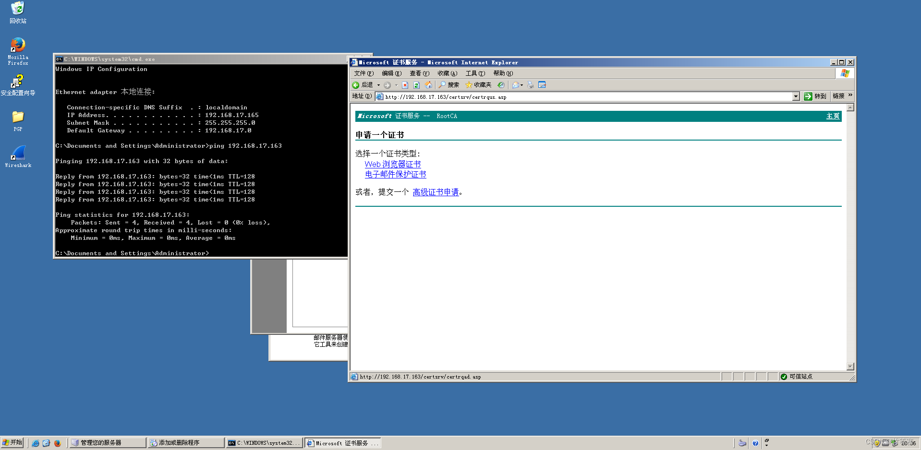Click the Back (后退) arrow icon in IE
This screenshot has width=921, height=450.
pyautogui.click(x=356, y=85)
